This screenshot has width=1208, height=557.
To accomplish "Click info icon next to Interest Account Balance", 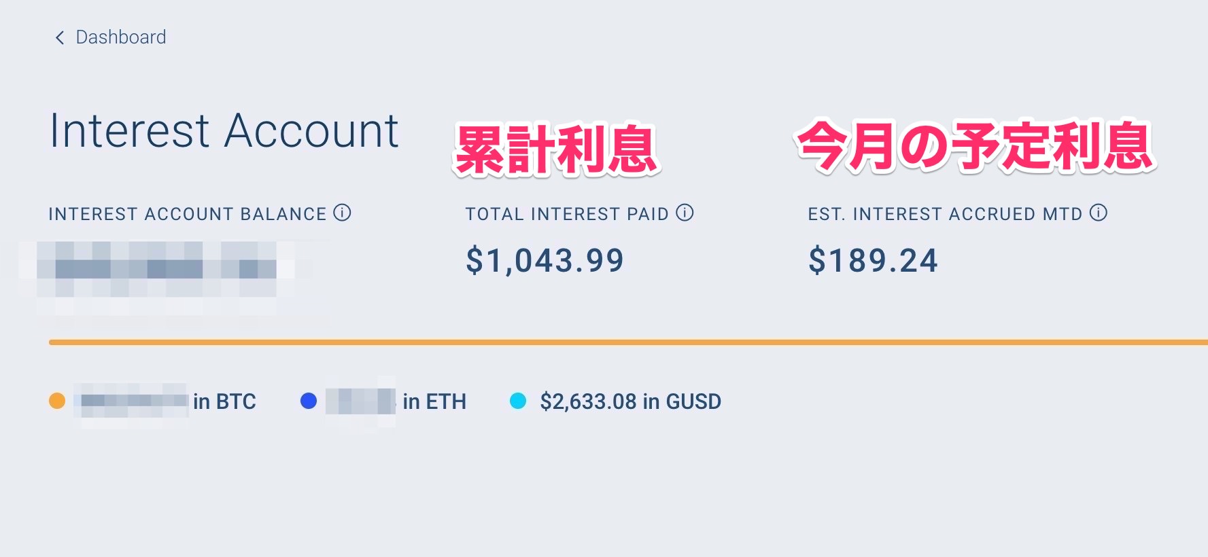I will point(343,213).
